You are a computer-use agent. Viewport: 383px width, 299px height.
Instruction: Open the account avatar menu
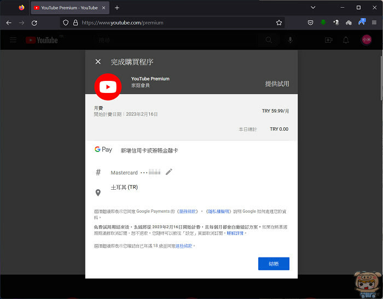click(367, 39)
